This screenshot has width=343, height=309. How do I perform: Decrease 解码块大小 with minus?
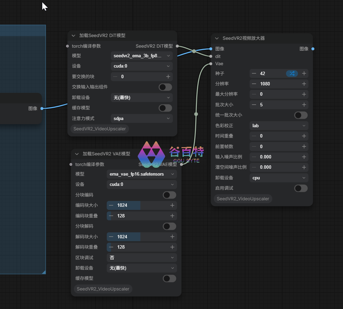111,237
